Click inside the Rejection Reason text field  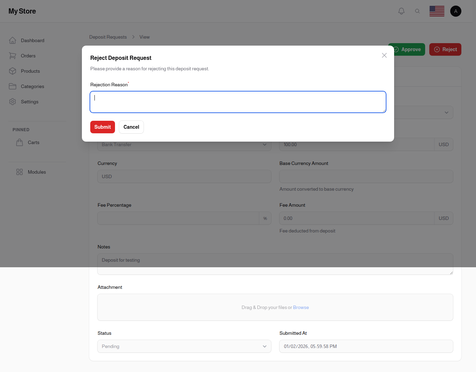point(238,102)
